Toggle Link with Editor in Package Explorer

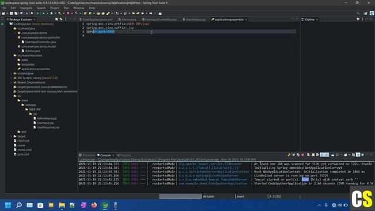coord(61,19)
